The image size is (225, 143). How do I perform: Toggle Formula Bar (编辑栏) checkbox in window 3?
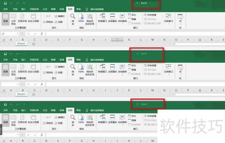click(x=56, y=67)
